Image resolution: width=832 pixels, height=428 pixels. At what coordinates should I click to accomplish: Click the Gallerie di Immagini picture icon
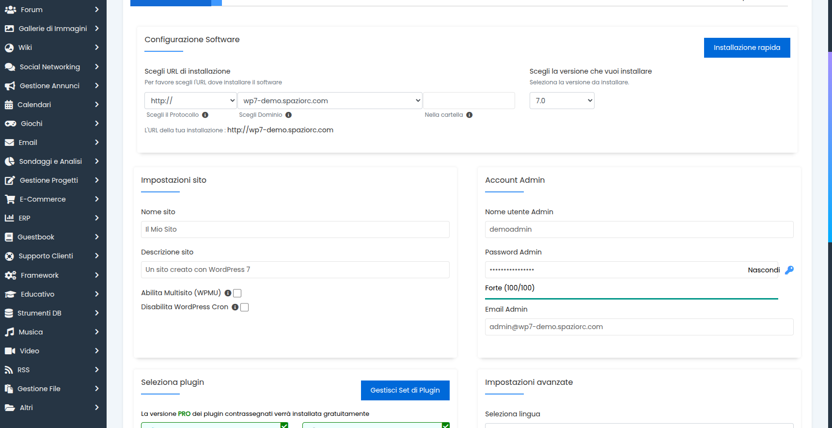9,29
